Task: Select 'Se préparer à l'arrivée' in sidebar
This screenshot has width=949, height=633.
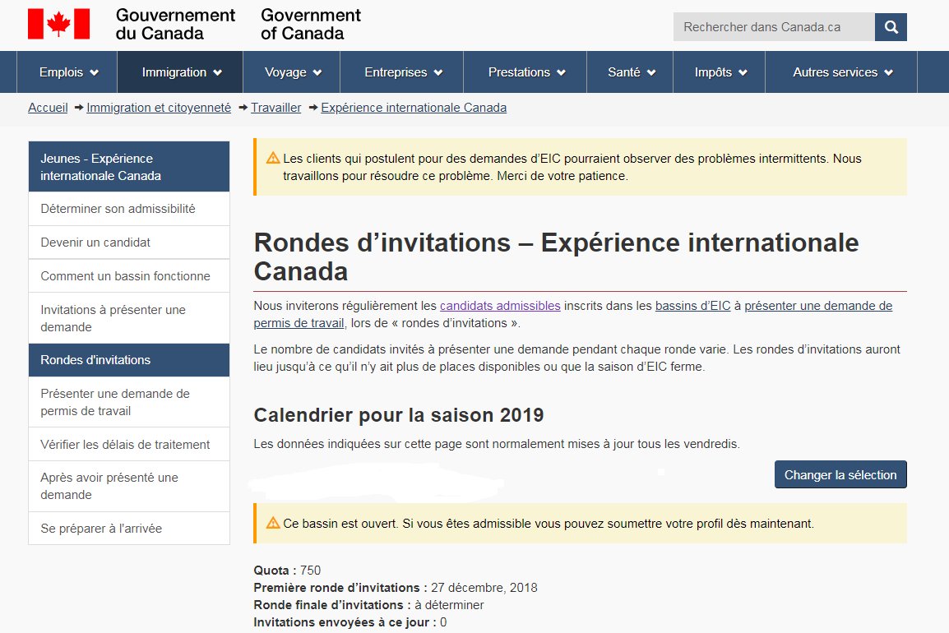Action: [129, 529]
